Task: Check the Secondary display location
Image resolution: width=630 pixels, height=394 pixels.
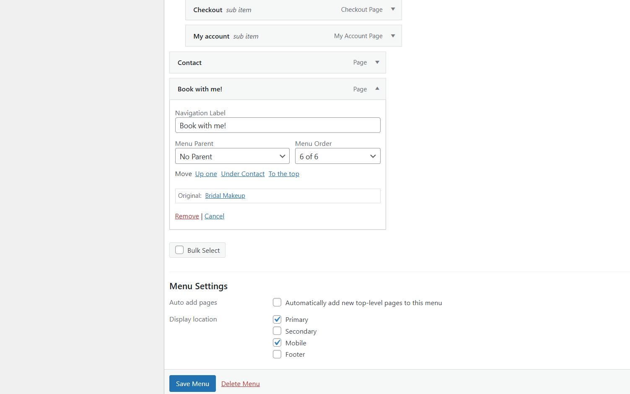Action: coord(277,331)
